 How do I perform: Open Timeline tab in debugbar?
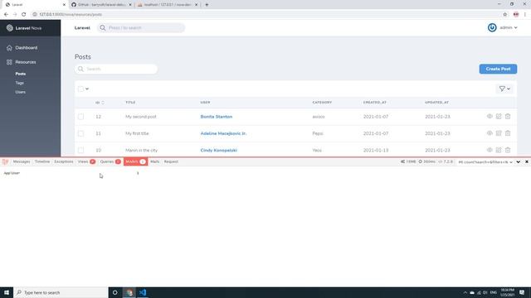42,162
